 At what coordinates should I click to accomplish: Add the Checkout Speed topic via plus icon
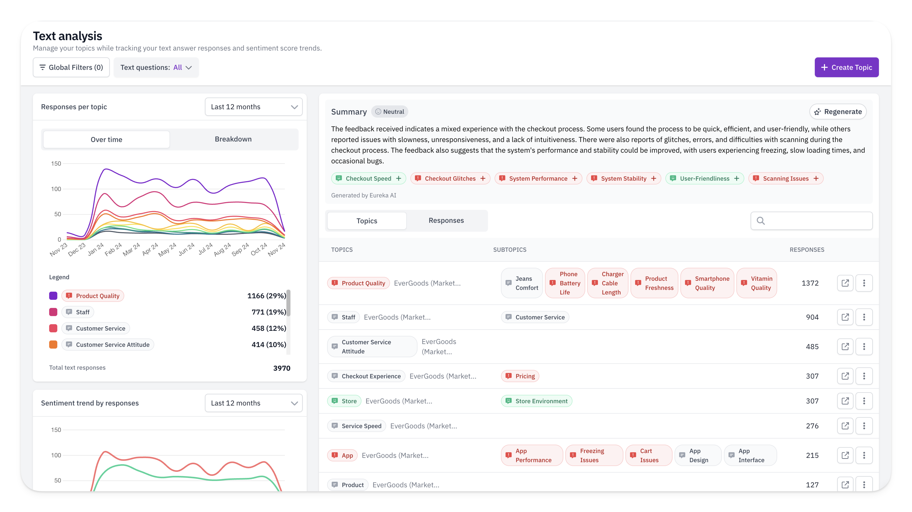tap(399, 178)
